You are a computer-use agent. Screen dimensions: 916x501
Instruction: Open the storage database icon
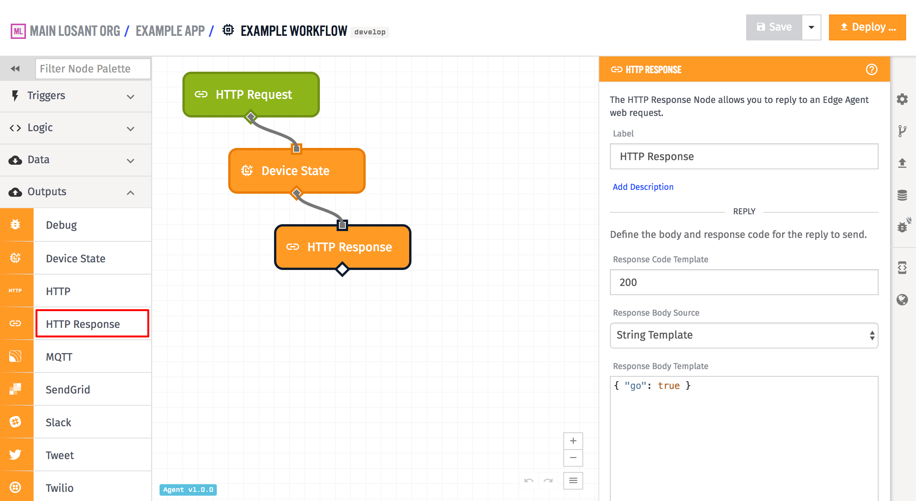[x=902, y=195]
